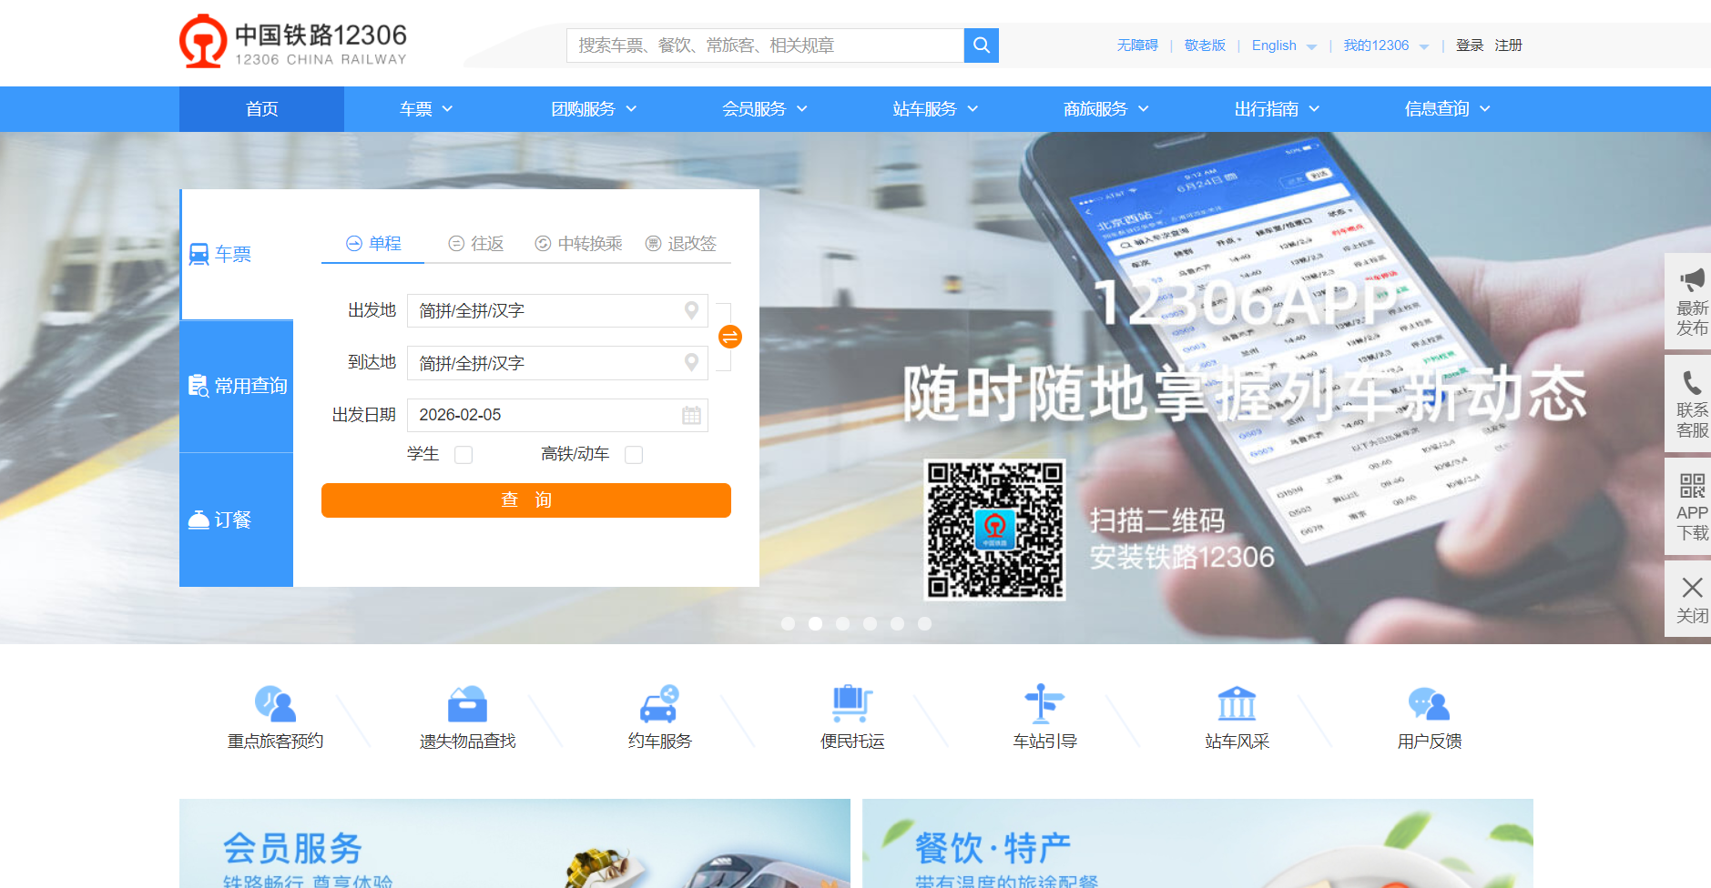Open the contact customer service sidebar
Screen dimensions: 1711x888
(x=1691, y=404)
